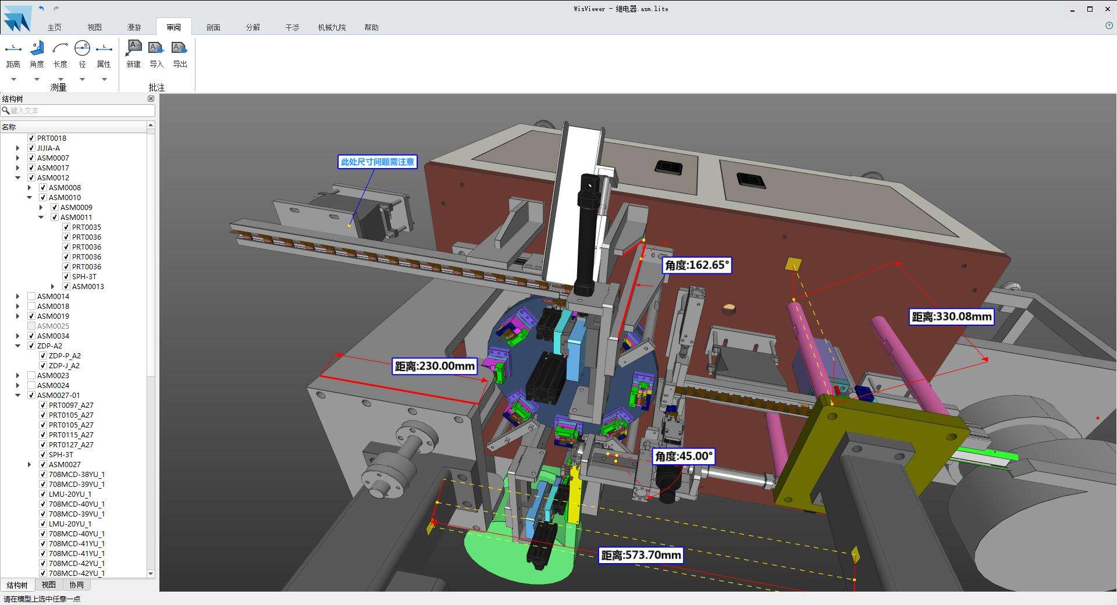The image size is (1117, 605).
Task: Uncheck the ZDP-P_A2 checkbox
Action: [43, 356]
